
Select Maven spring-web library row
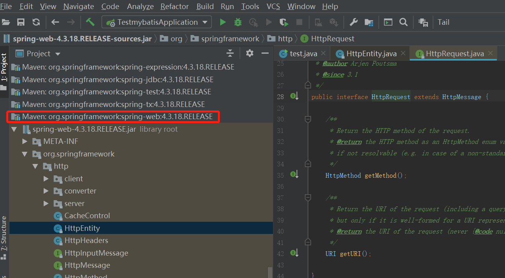141,116
